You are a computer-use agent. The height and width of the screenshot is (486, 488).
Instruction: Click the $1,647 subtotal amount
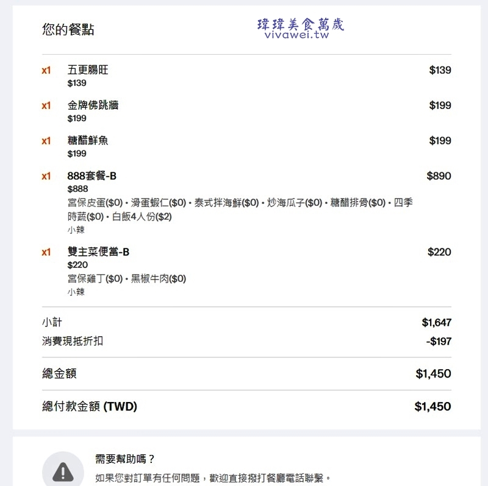click(x=436, y=322)
